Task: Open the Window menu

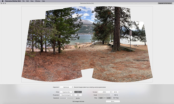Action: [38, 1]
